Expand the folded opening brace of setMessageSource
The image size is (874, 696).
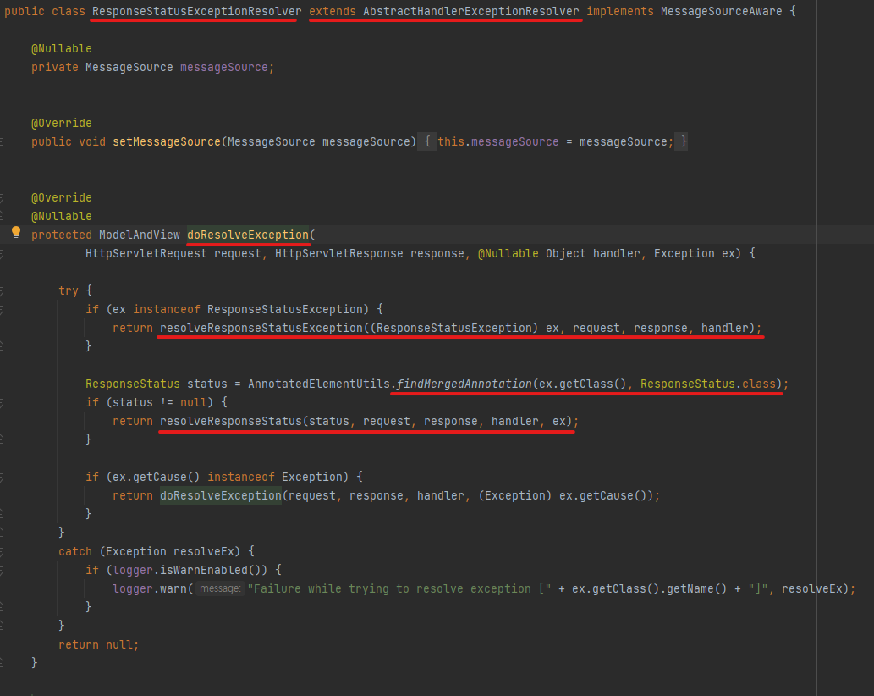pyautogui.click(x=427, y=142)
